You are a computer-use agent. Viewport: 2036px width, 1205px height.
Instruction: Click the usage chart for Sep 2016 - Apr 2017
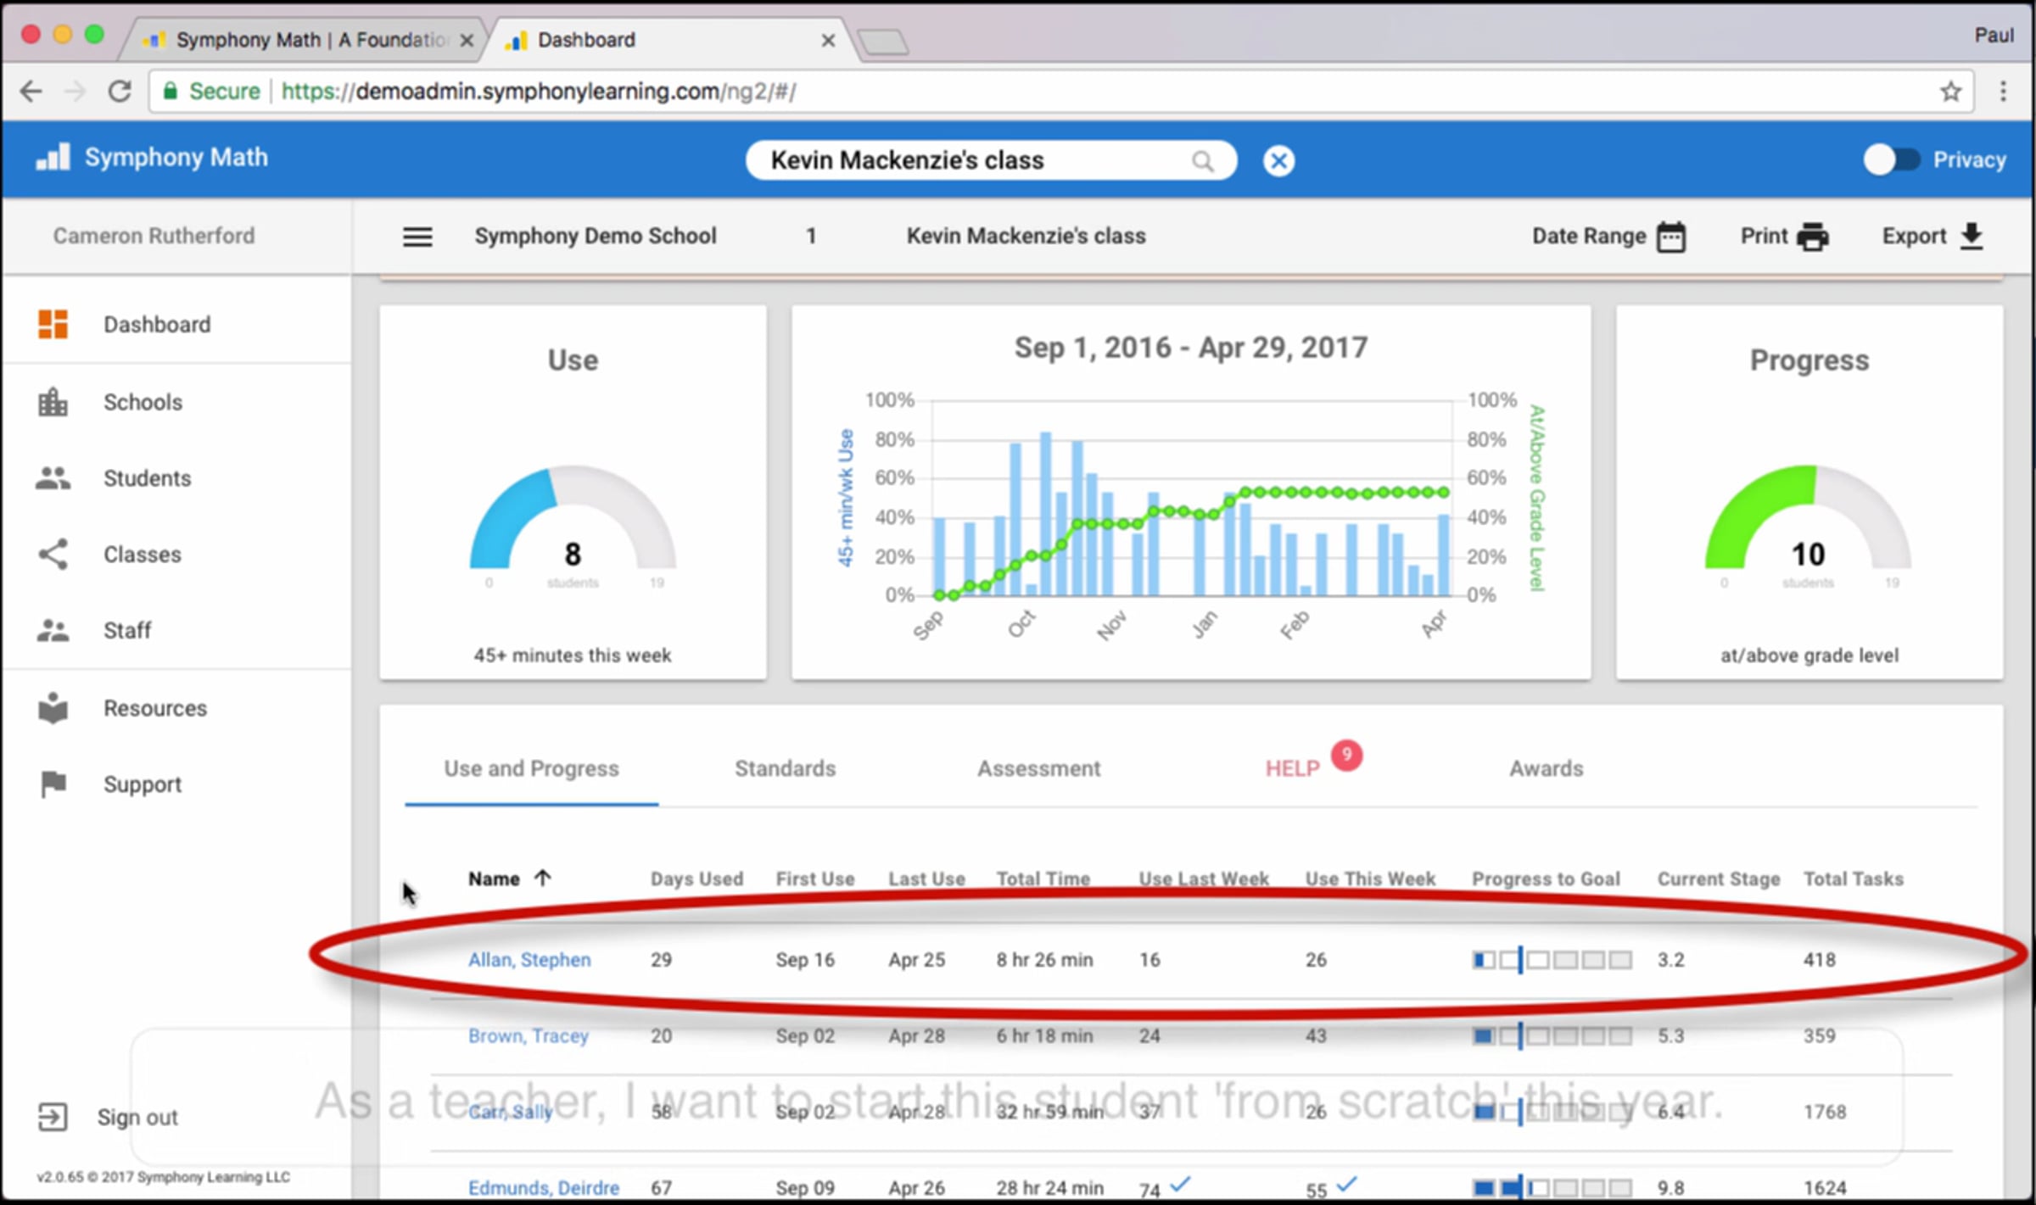click(x=1191, y=492)
